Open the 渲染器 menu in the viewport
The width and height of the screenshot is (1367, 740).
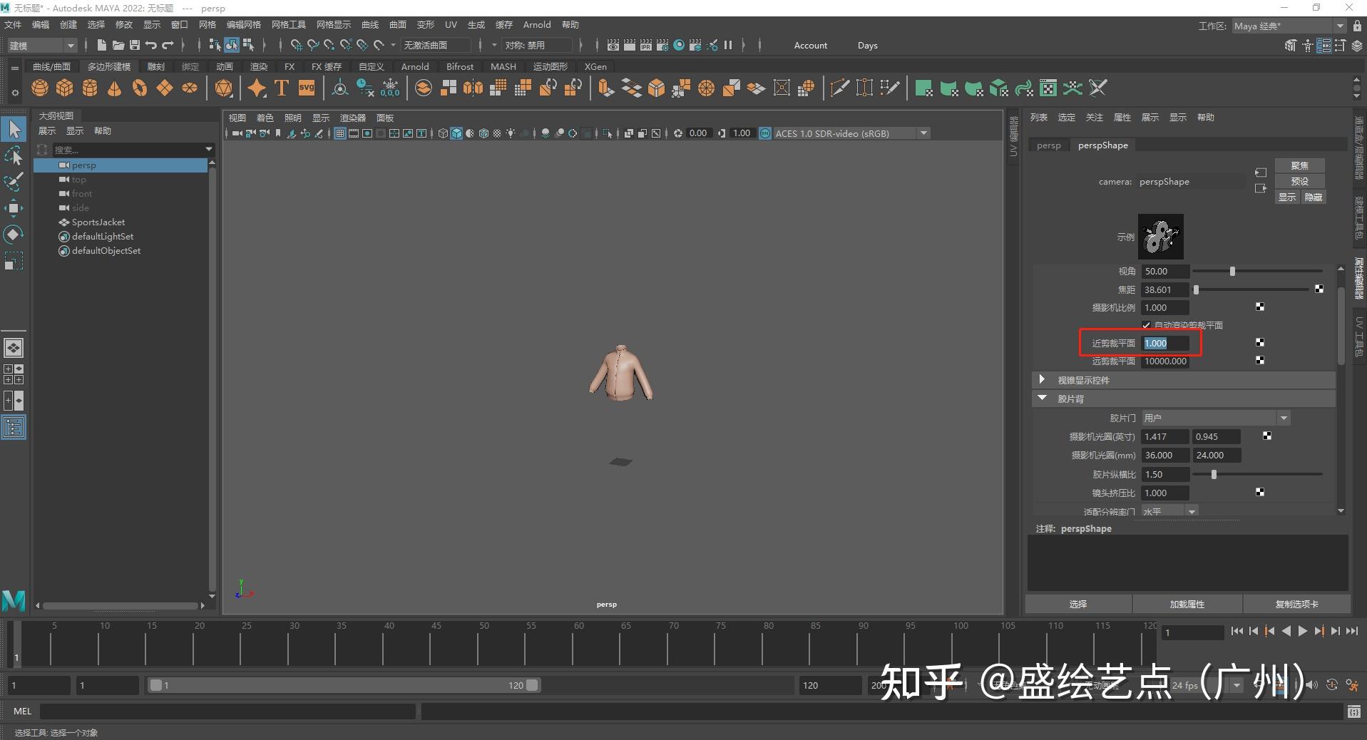tap(352, 118)
